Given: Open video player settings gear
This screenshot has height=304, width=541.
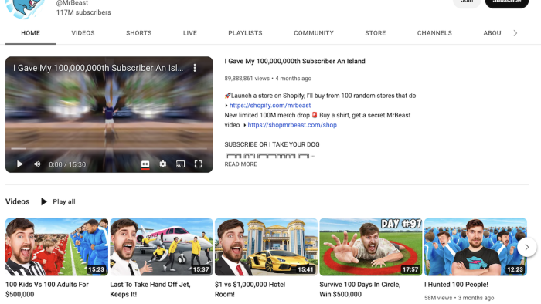Looking at the screenshot, I should pyautogui.click(x=163, y=164).
